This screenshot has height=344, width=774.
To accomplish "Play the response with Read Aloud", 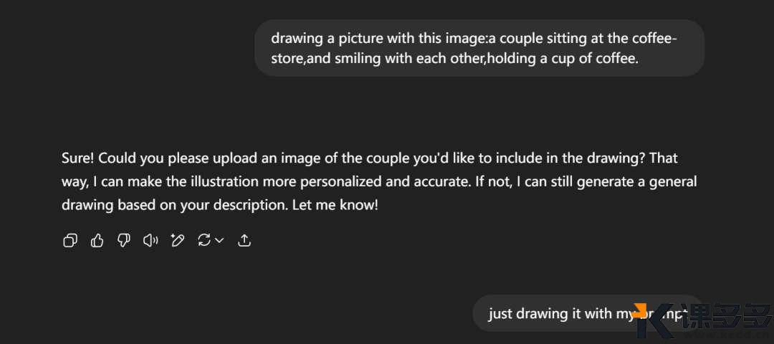I will click(x=150, y=241).
